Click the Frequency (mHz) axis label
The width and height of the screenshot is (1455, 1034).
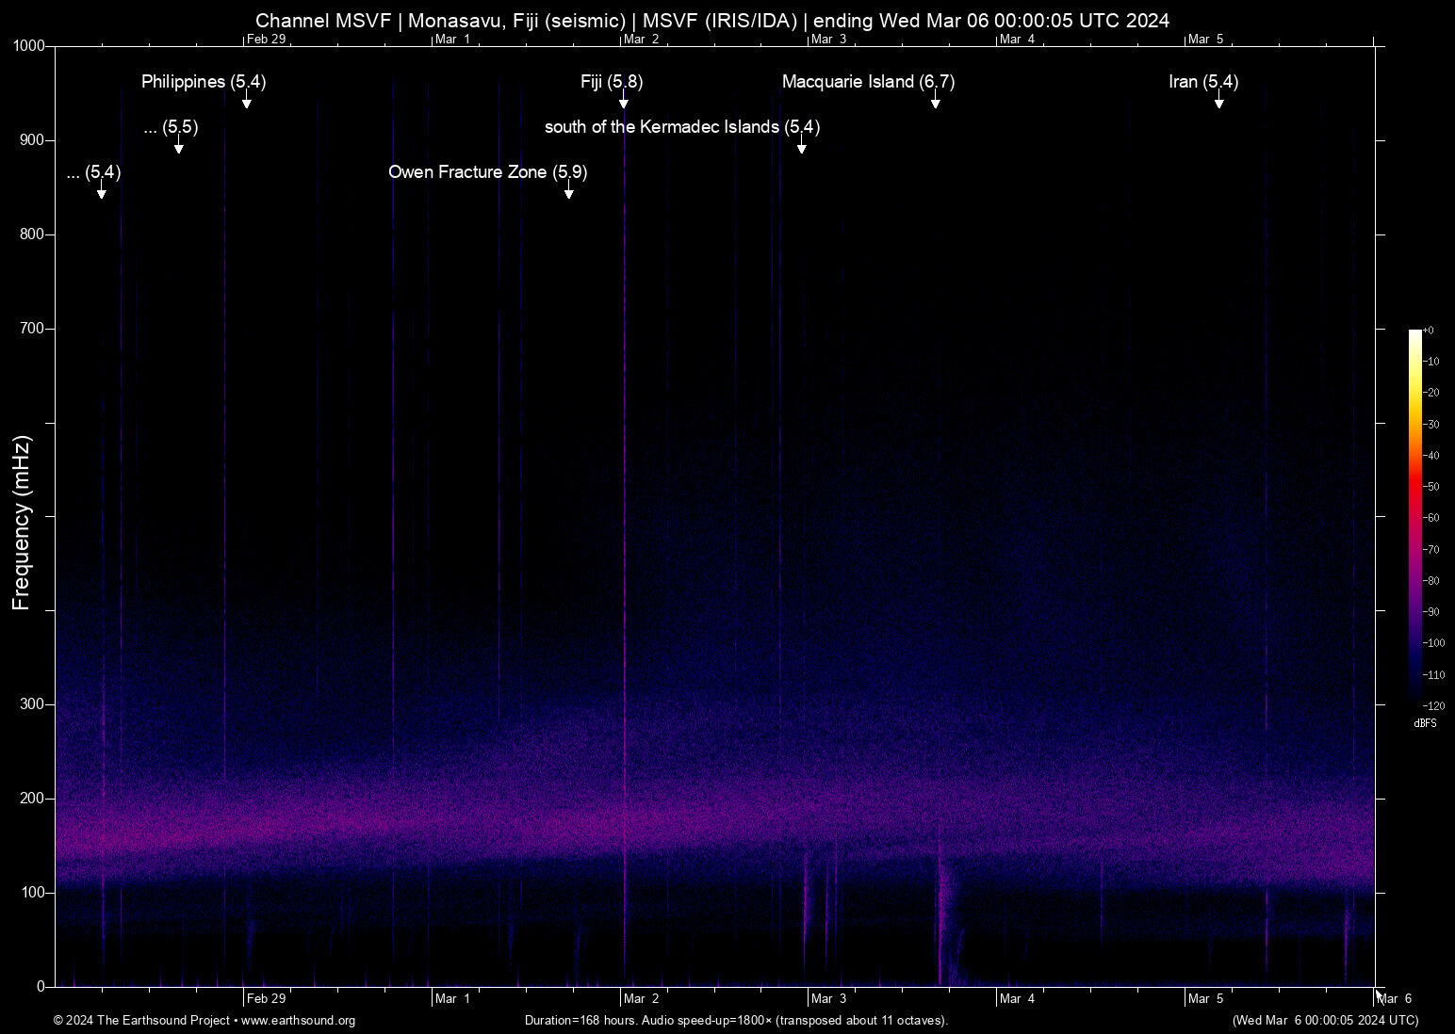click(21, 516)
